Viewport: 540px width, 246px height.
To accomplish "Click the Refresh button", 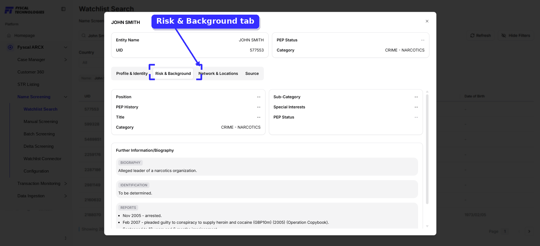I will point(481,35).
